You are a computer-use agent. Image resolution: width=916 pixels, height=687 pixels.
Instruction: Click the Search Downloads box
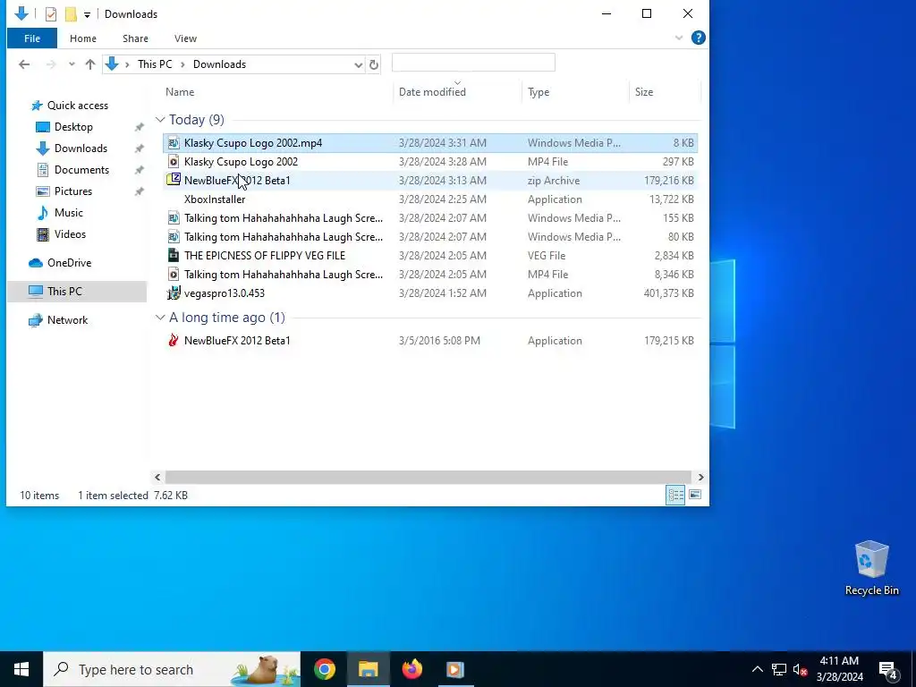tap(473, 63)
